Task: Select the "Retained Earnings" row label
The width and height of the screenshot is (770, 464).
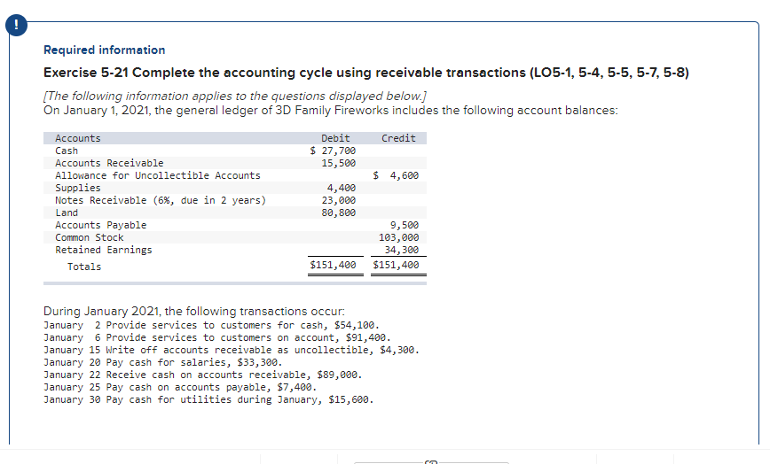Action: point(104,250)
